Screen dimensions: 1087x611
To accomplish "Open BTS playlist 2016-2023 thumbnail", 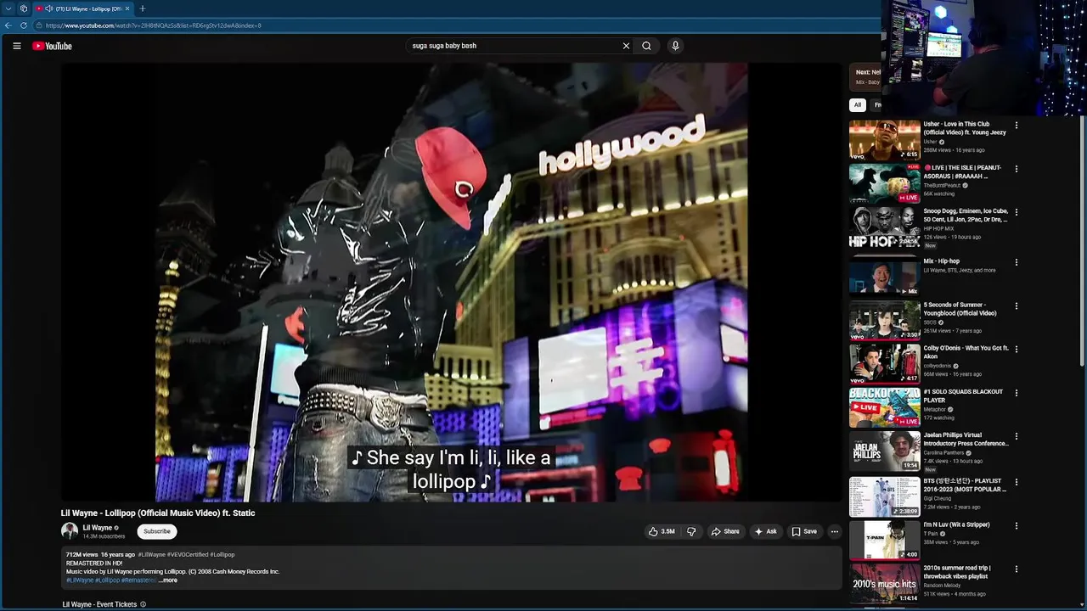I will pos(885,496).
